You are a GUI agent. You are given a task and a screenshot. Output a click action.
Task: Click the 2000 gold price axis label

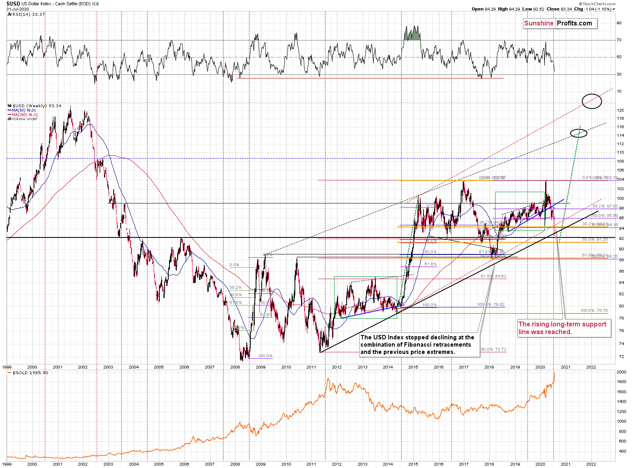pos(622,372)
